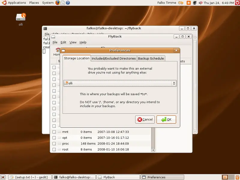
Task: Open the Help icon in the top panel
Action: tap(68, 3)
